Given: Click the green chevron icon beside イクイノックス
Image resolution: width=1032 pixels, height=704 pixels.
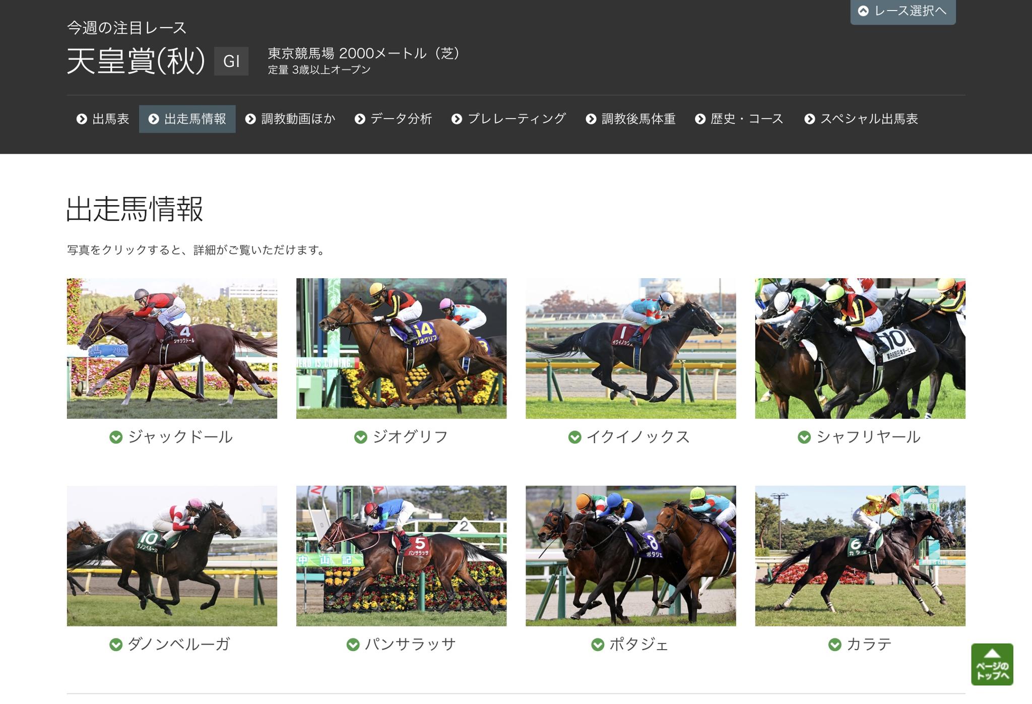Looking at the screenshot, I should click(x=575, y=437).
